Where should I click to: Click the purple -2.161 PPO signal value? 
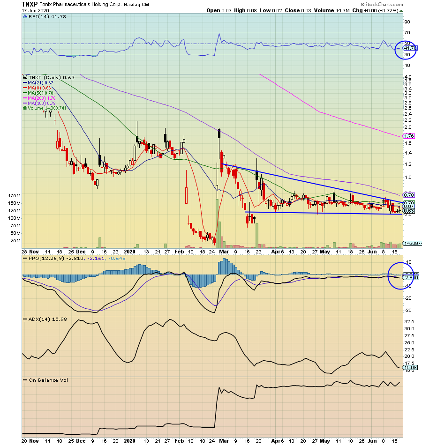[97, 258]
